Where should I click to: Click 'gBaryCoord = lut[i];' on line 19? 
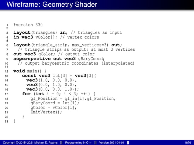coord(55,103)
